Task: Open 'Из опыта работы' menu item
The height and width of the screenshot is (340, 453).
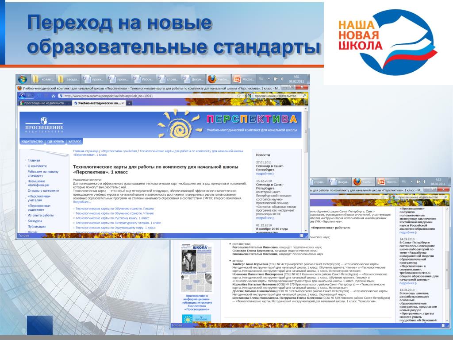Action: (x=40, y=215)
